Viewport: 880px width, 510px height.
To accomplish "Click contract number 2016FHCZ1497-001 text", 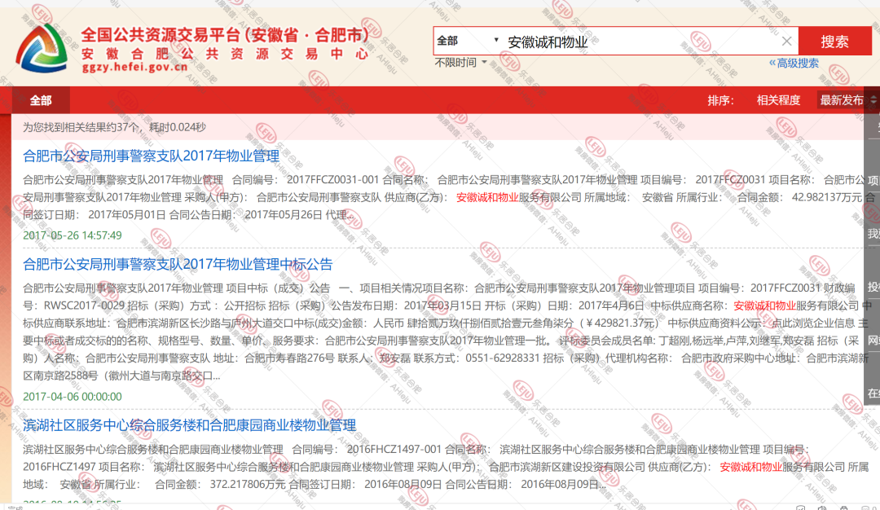I will coord(394,450).
